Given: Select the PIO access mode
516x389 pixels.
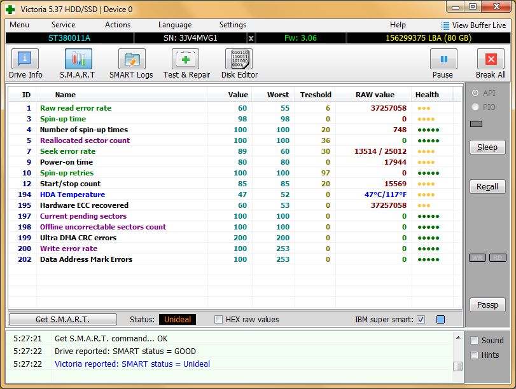Looking at the screenshot, I should click(x=475, y=107).
